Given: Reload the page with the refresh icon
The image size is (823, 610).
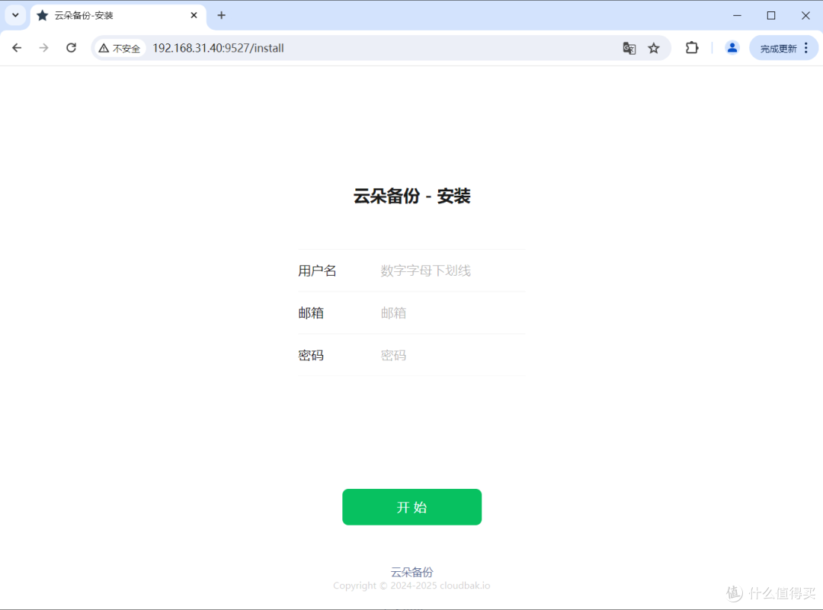Looking at the screenshot, I should (x=71, y=47).
